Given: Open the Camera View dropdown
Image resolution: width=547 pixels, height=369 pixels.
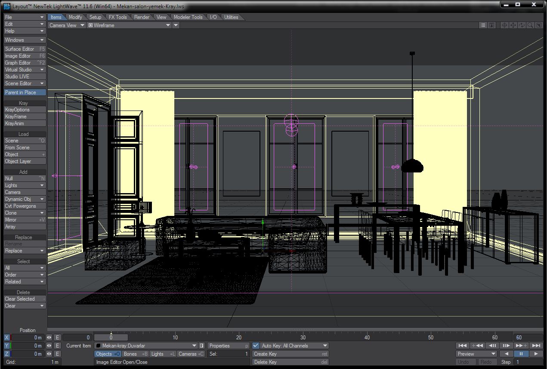Looking at the screenshot, I should pos(66,25).
